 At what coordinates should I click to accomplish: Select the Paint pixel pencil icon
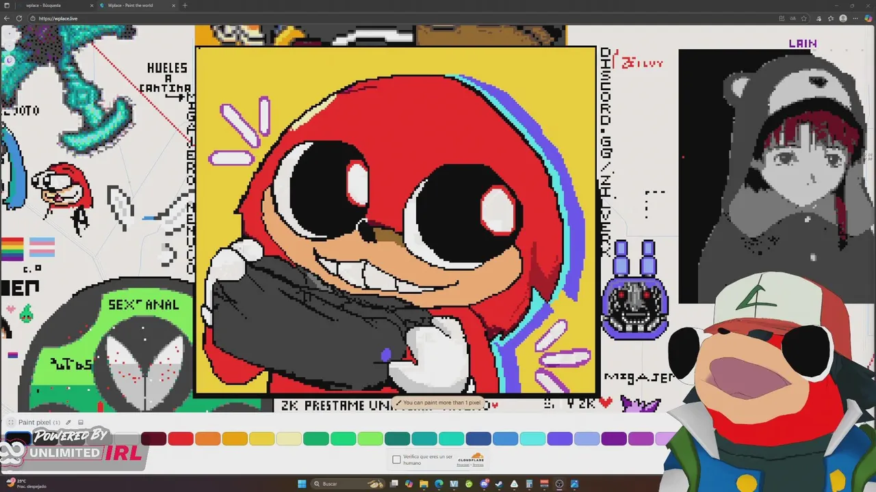(68, 422)
